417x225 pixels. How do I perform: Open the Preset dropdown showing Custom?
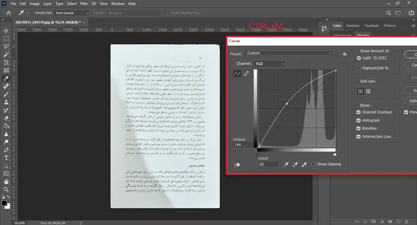(289, 53)
